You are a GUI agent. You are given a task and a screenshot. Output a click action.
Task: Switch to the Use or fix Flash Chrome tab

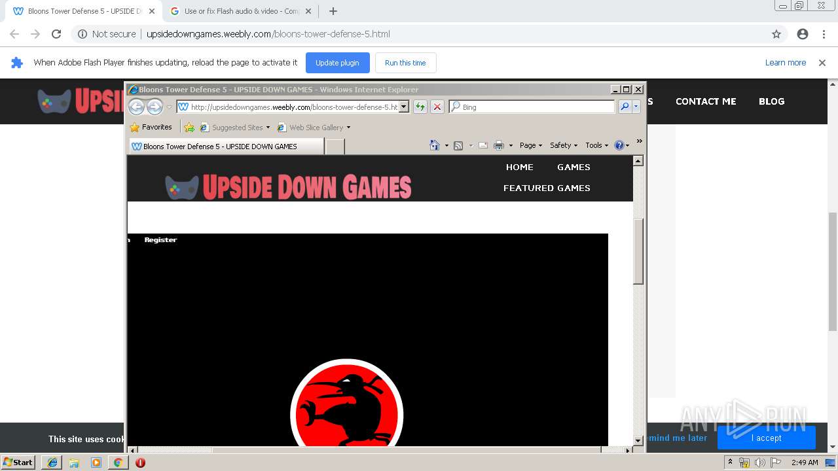pos(241,11)
